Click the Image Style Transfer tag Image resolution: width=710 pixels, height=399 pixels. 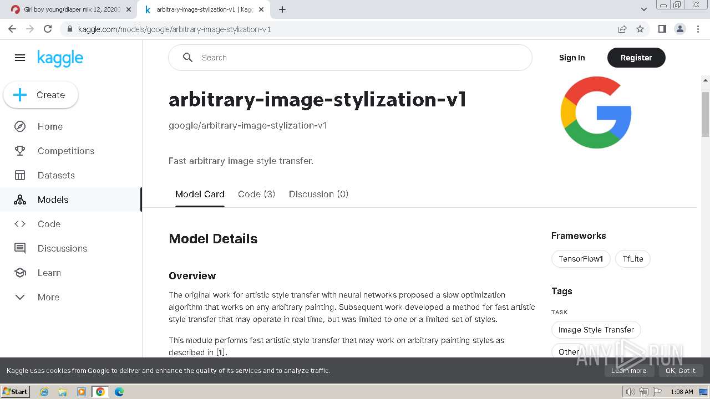596,330
